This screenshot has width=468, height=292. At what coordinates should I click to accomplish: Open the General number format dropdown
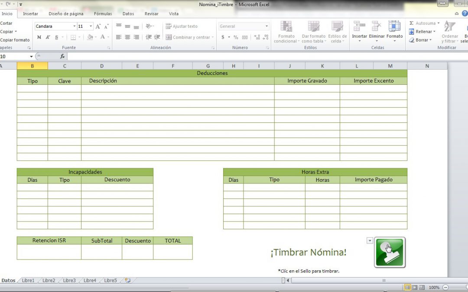[266, 26]
